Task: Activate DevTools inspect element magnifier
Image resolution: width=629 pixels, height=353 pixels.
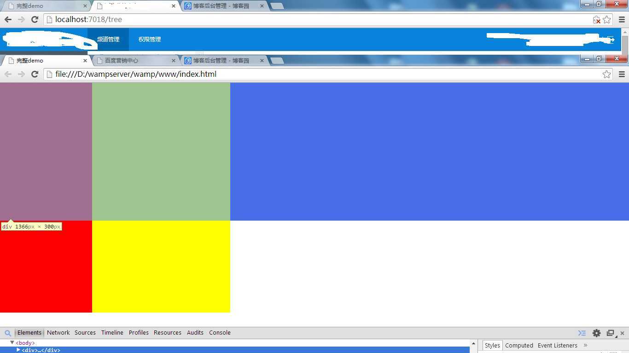Action: pos(8,333)
